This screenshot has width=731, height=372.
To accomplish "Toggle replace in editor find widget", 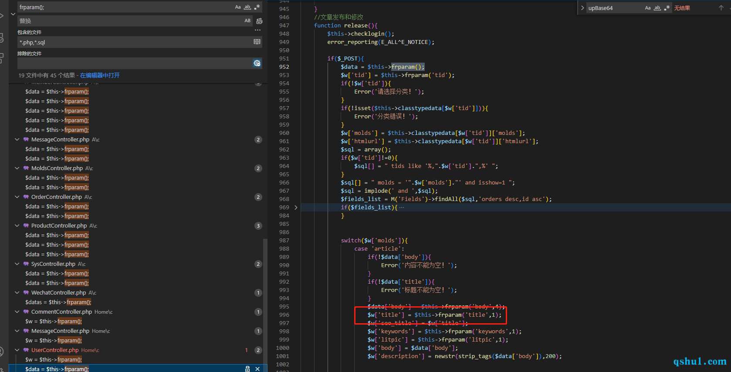I will (x=582, y=8).
